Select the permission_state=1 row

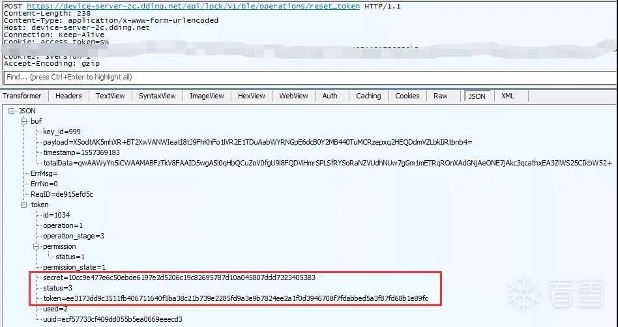pyautogui.click(x=74, y=268)
